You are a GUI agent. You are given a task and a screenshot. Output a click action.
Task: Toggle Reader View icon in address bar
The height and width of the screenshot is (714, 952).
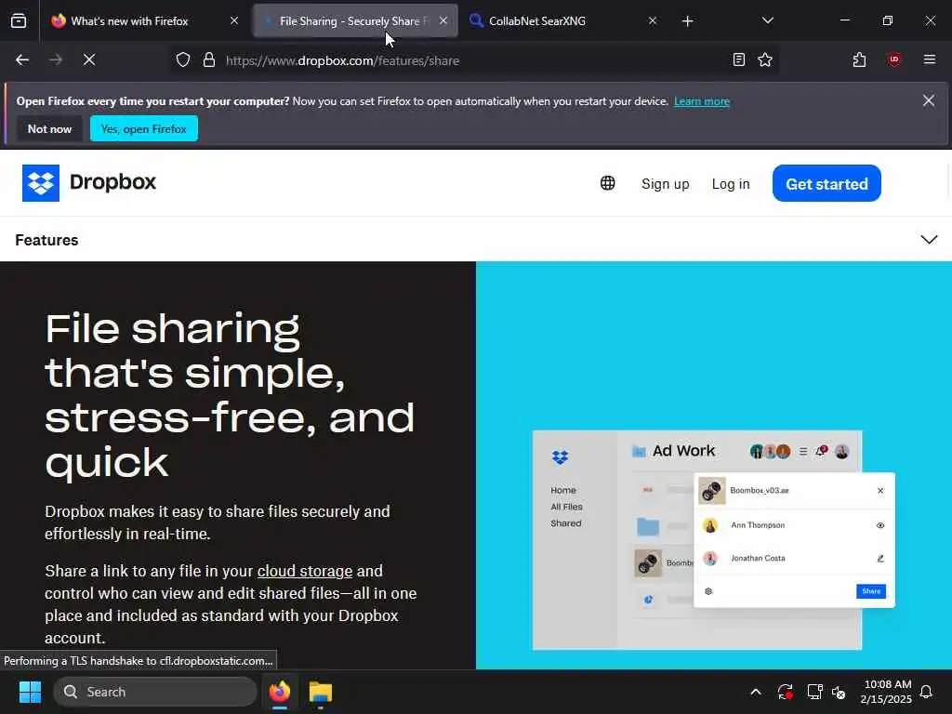pyautogui.click(x=738, y=59)
